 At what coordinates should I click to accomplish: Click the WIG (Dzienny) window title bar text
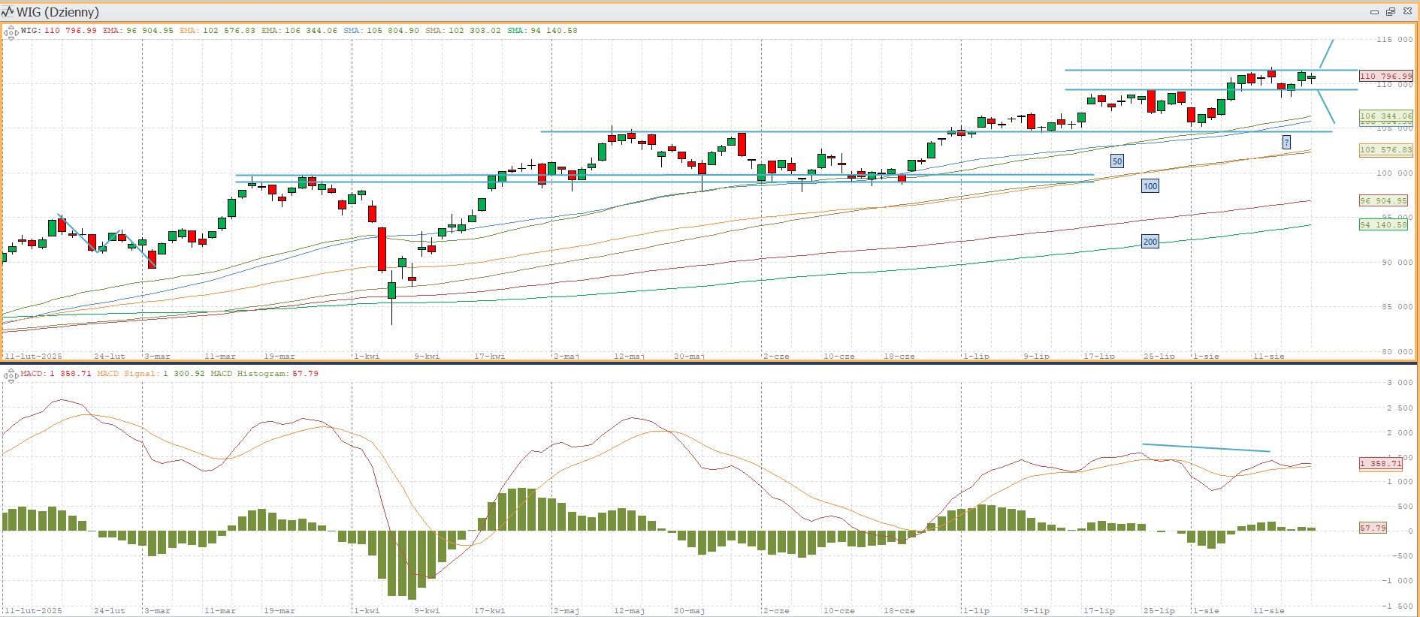(x=58, y=12)
